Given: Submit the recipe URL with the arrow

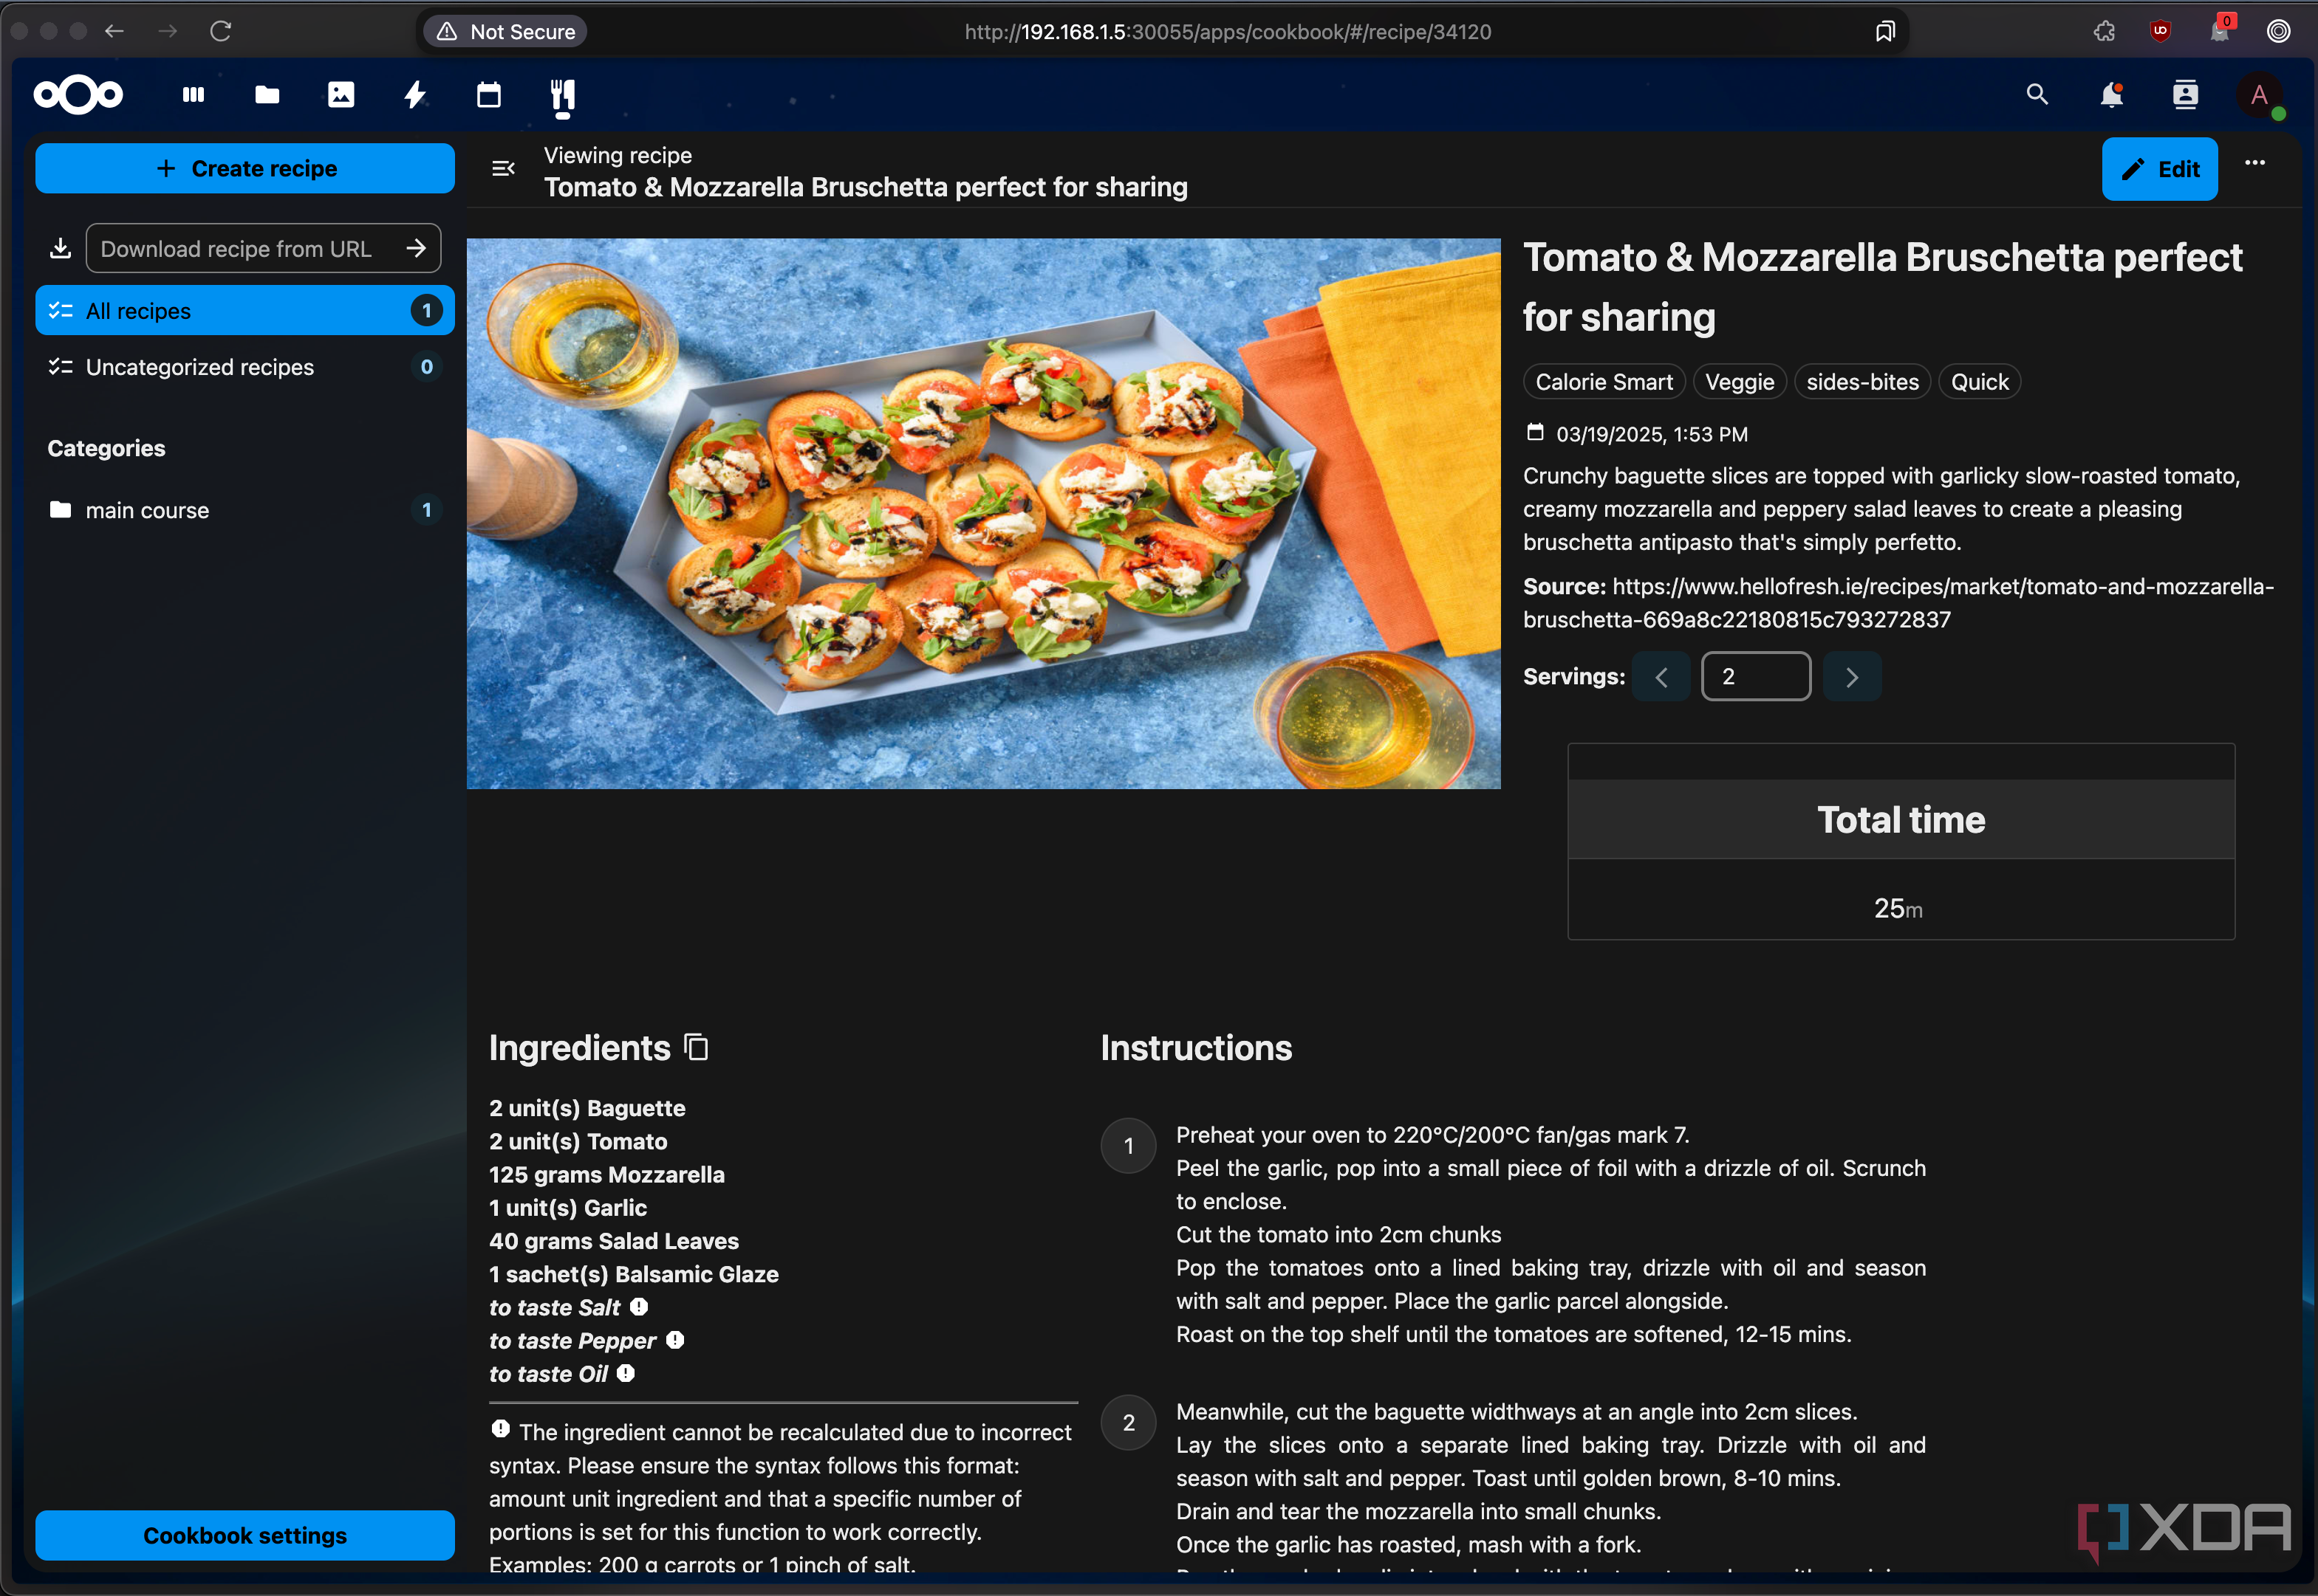Looking at the screenshot, I should pos(417,248).
